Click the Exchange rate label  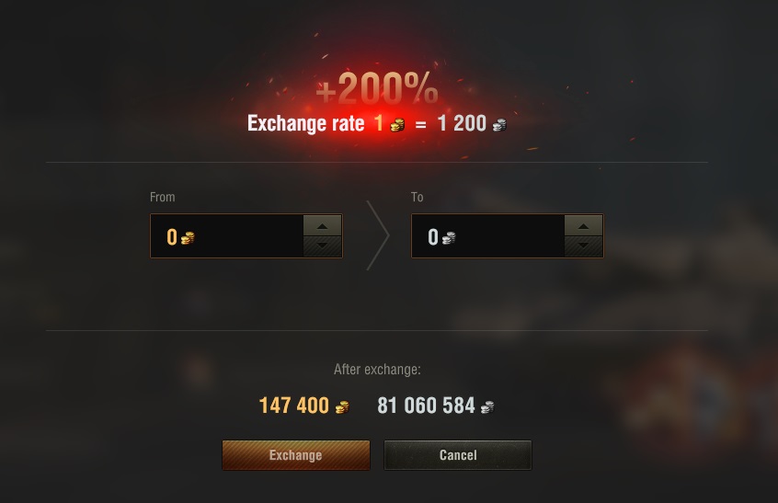tap(306, 123)
